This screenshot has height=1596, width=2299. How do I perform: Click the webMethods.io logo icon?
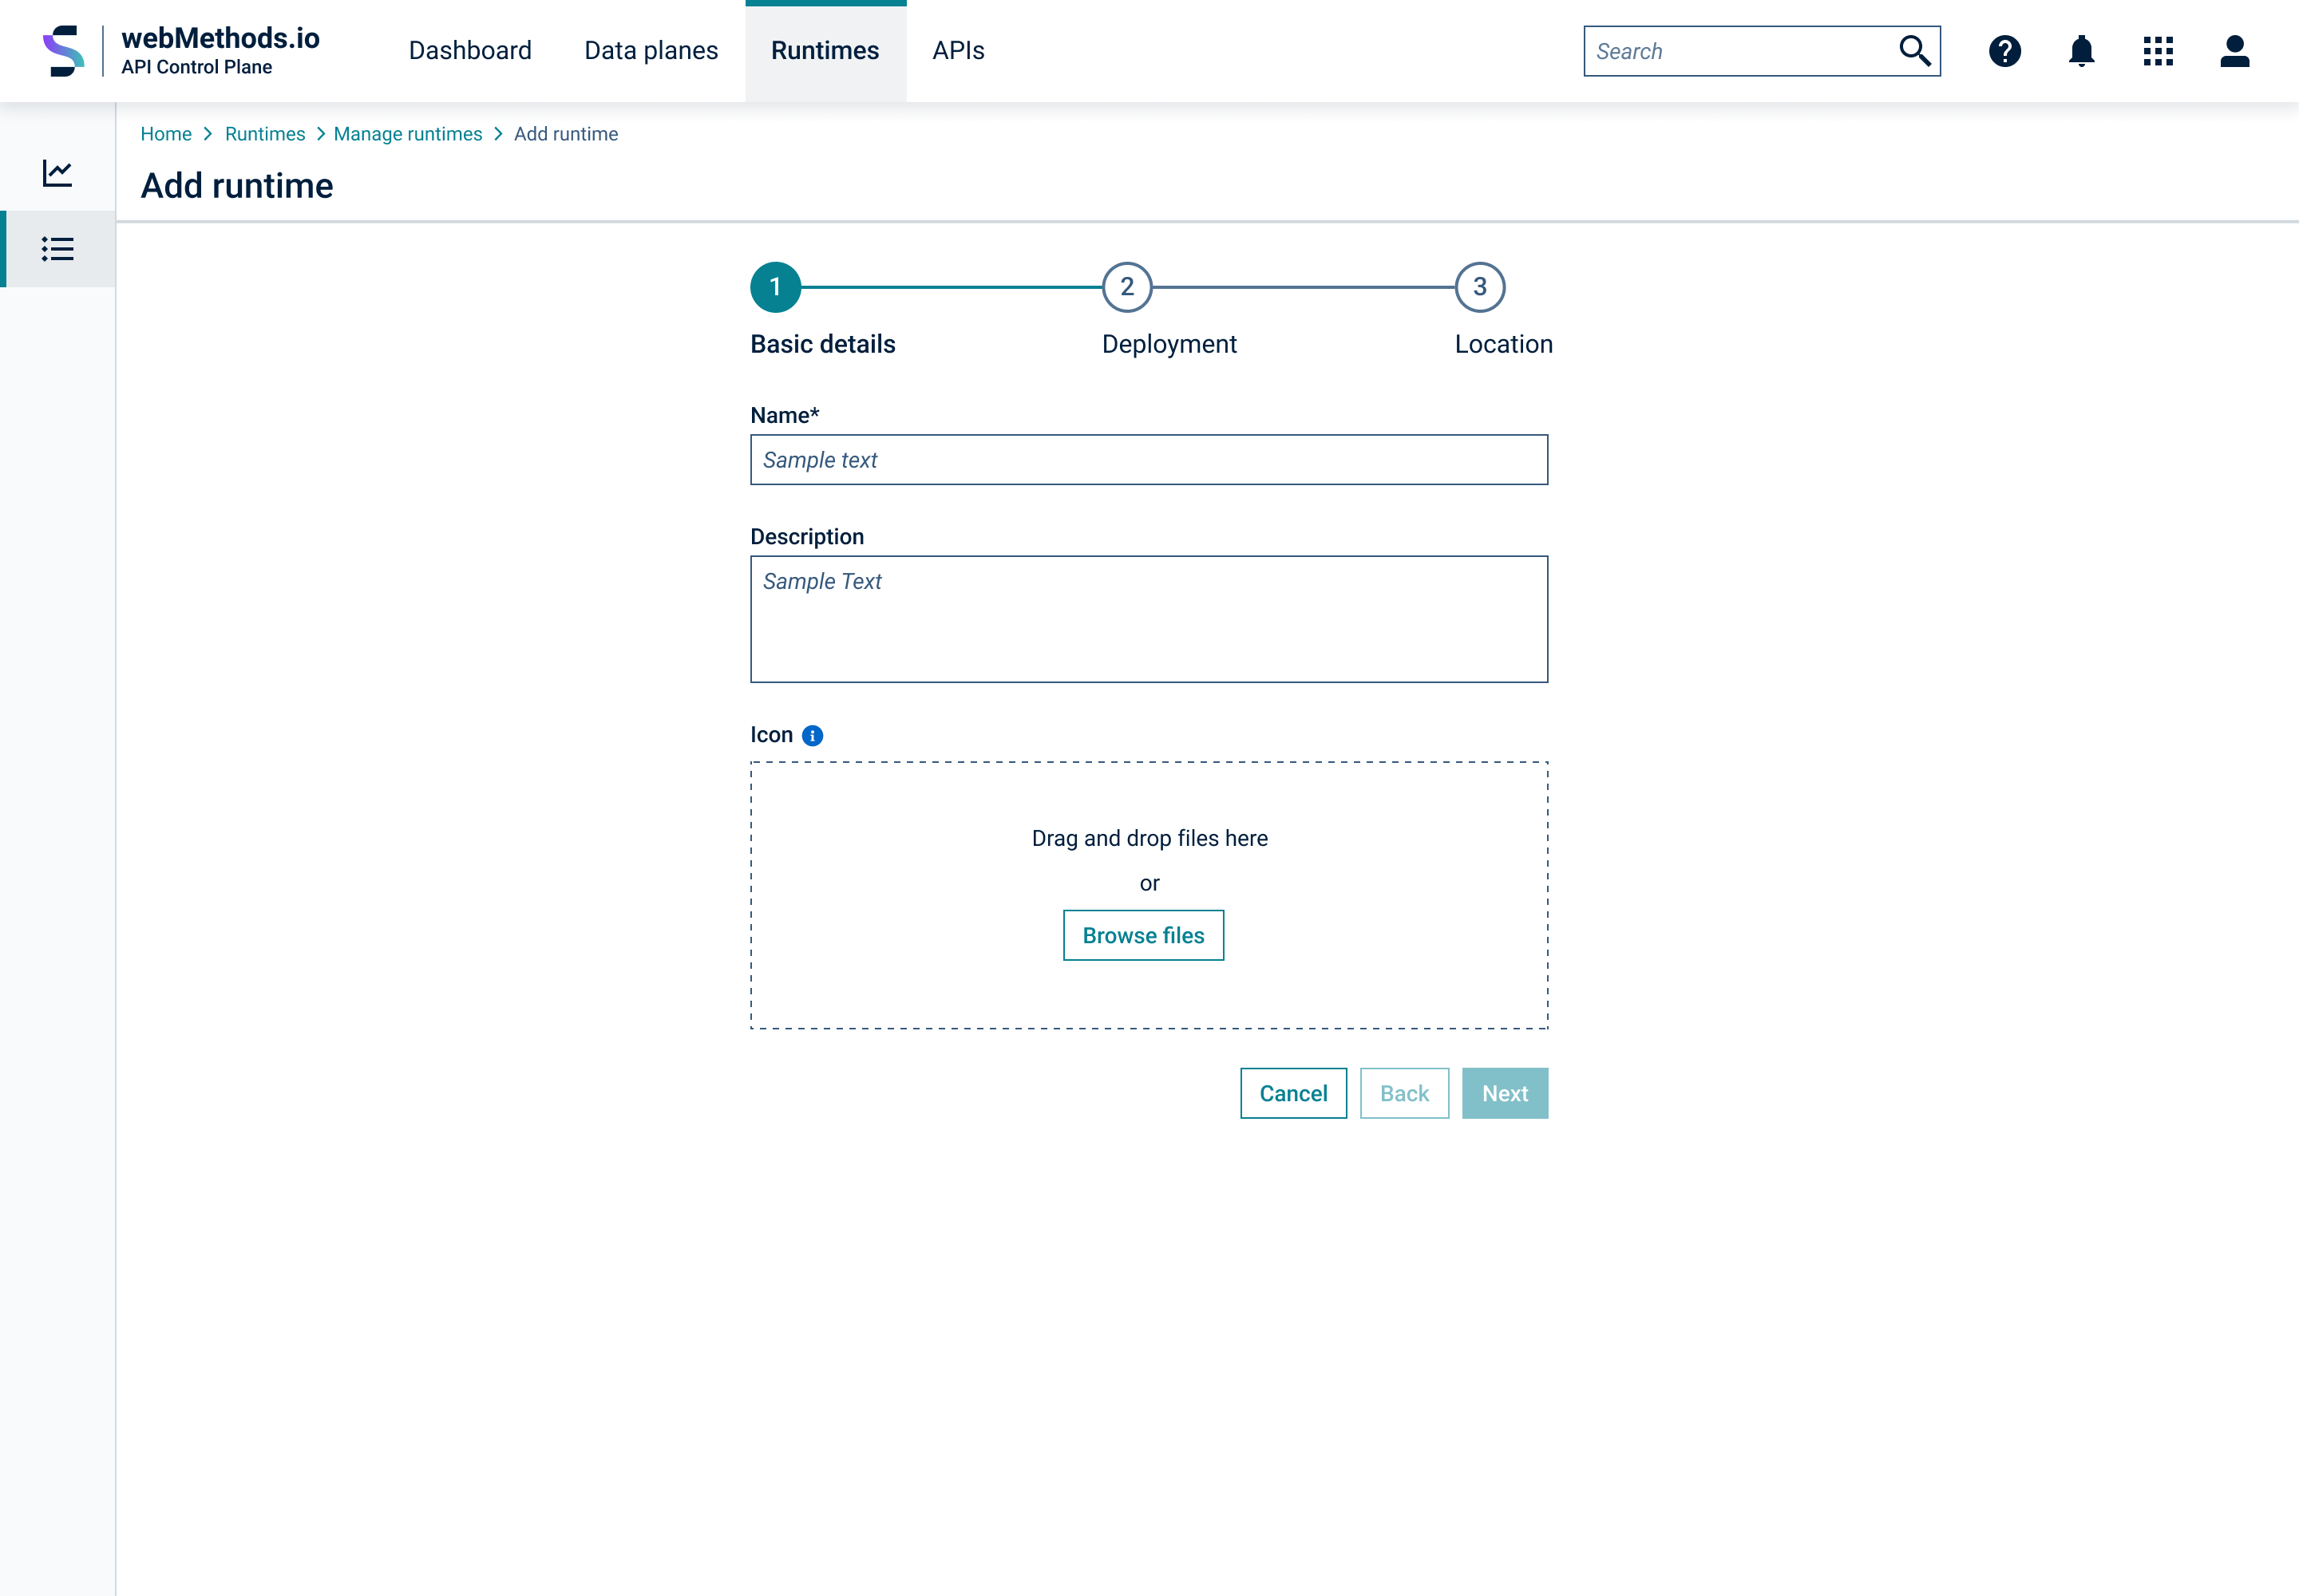63,50
